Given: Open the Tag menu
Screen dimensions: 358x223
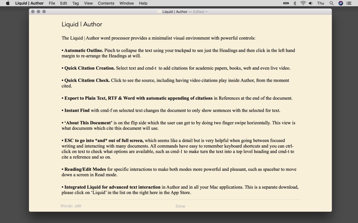Looking at the screenshot, I should (x=76, y=3).
